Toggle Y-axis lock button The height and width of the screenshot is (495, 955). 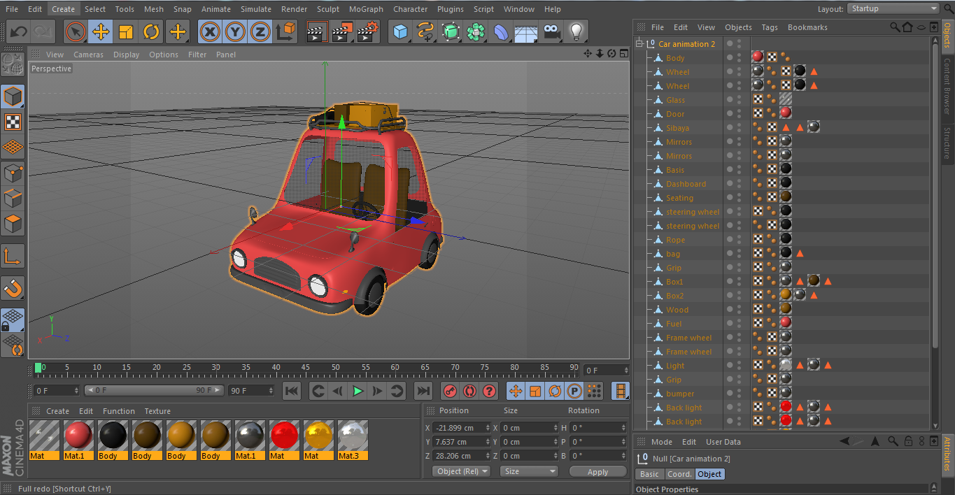235,31
